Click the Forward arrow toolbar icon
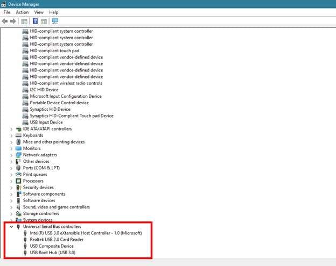Screen dimensions: 336x266 point(13,21)
